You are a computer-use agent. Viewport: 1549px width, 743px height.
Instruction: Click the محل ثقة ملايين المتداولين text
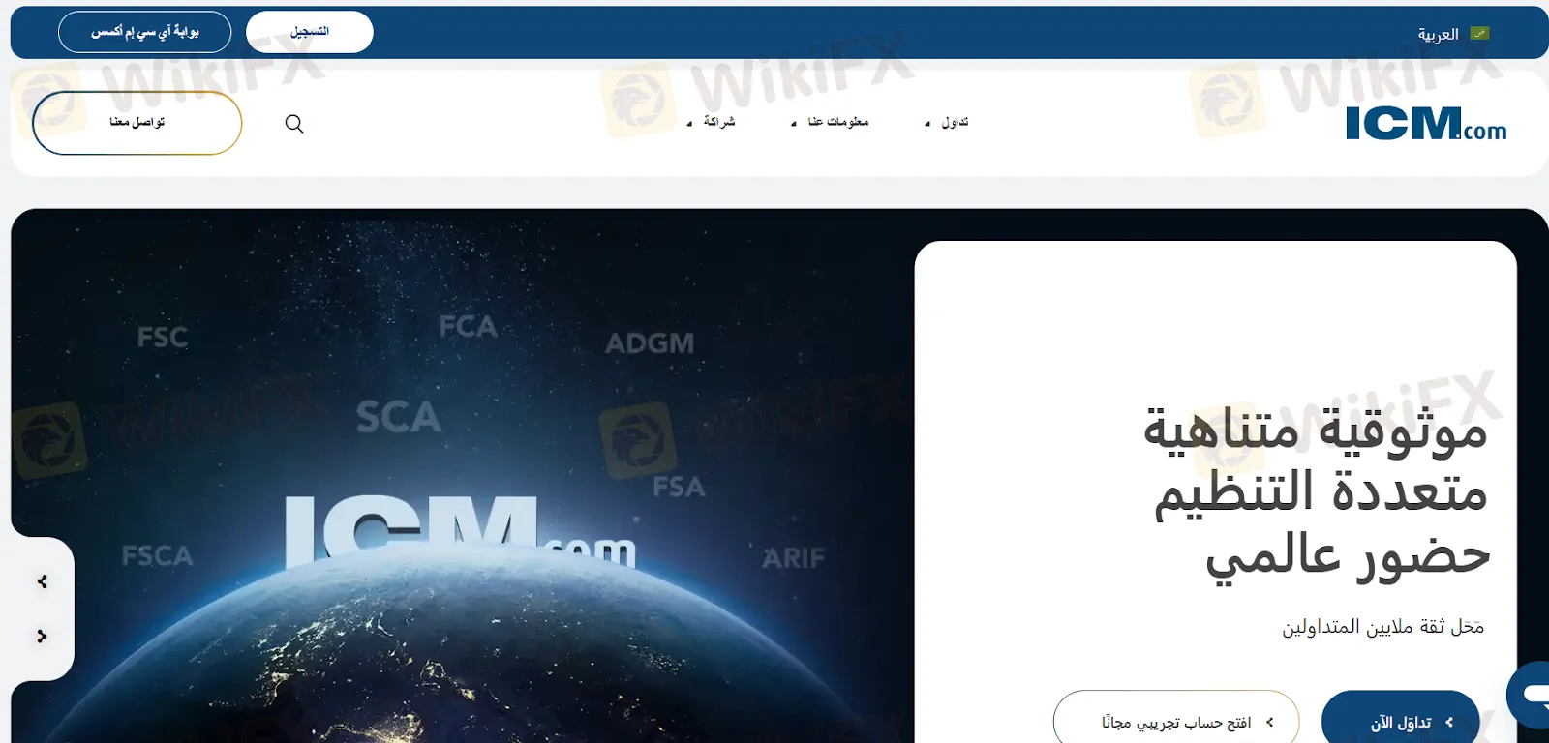(1382, 627)
